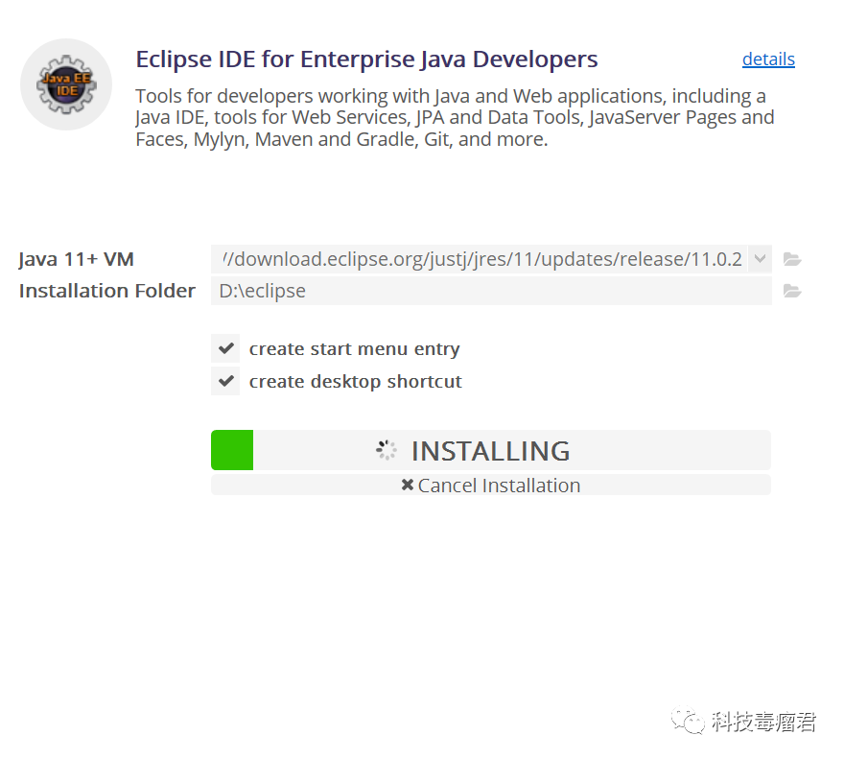Viewport: 844px width, 759px height.
Task: Browse folder icon for Installation Folder
Action: point(792,291)
